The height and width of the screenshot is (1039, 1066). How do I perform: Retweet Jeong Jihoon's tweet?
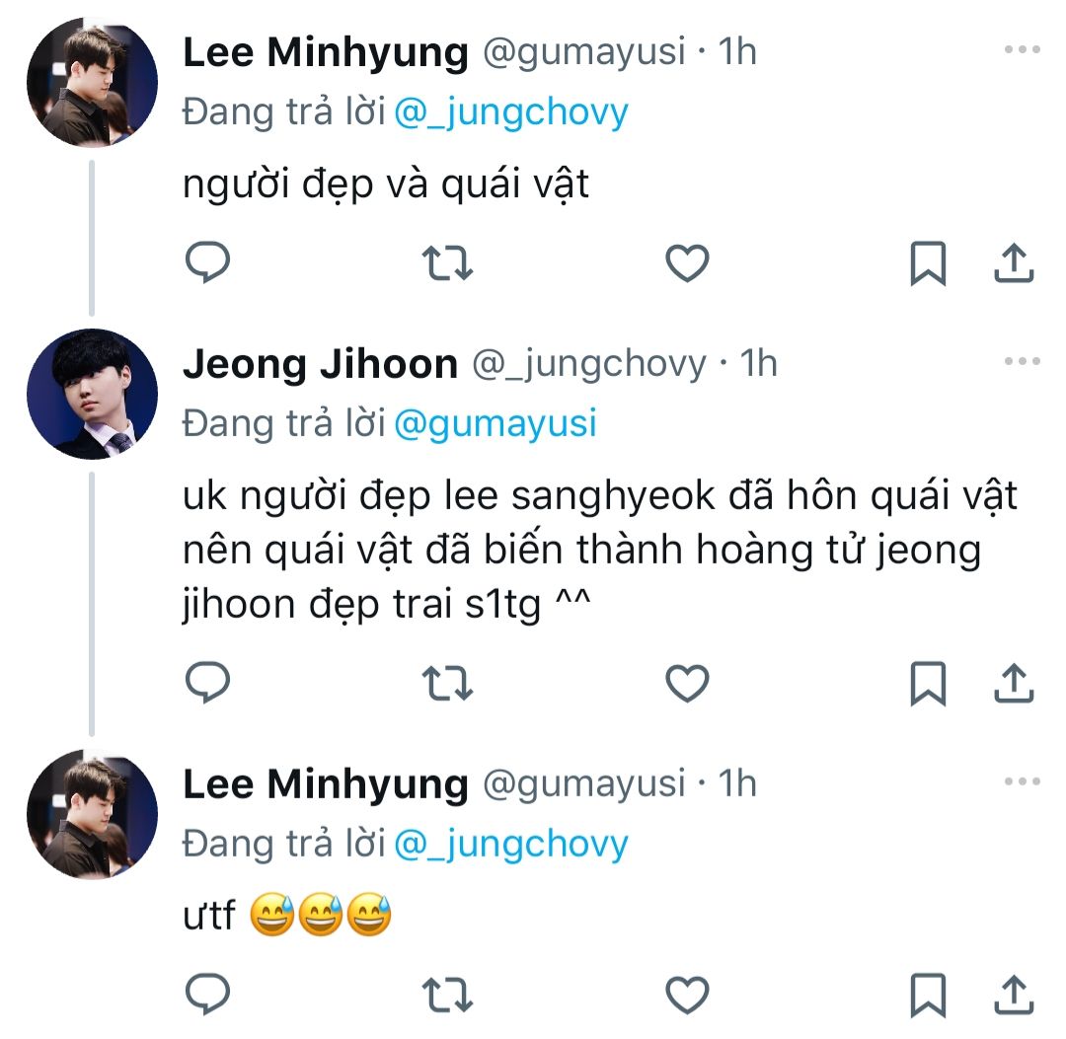click(x=447, y=683)
